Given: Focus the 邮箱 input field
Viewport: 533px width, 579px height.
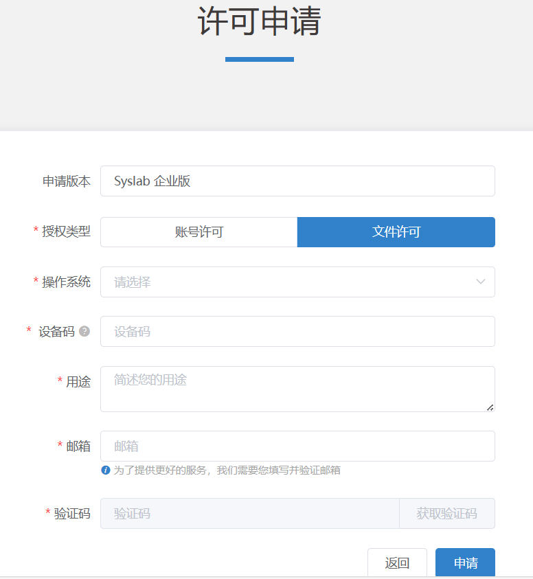Looking at the screenshot, I should [x=297, y=446].
